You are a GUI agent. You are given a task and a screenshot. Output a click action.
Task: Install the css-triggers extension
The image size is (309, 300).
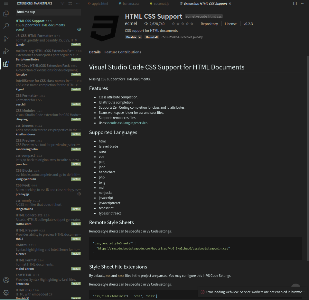point(76,134)
